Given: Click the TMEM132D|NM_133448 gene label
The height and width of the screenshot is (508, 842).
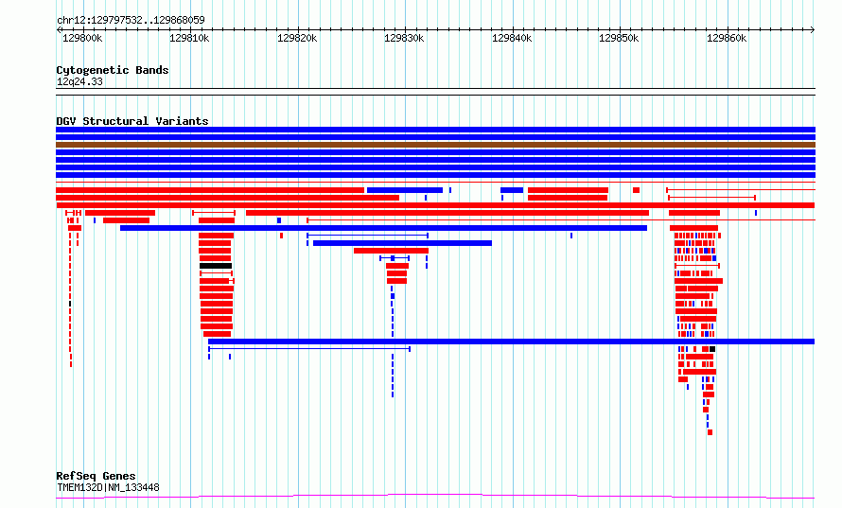Looking at the screenshot, I should [108, 487].
